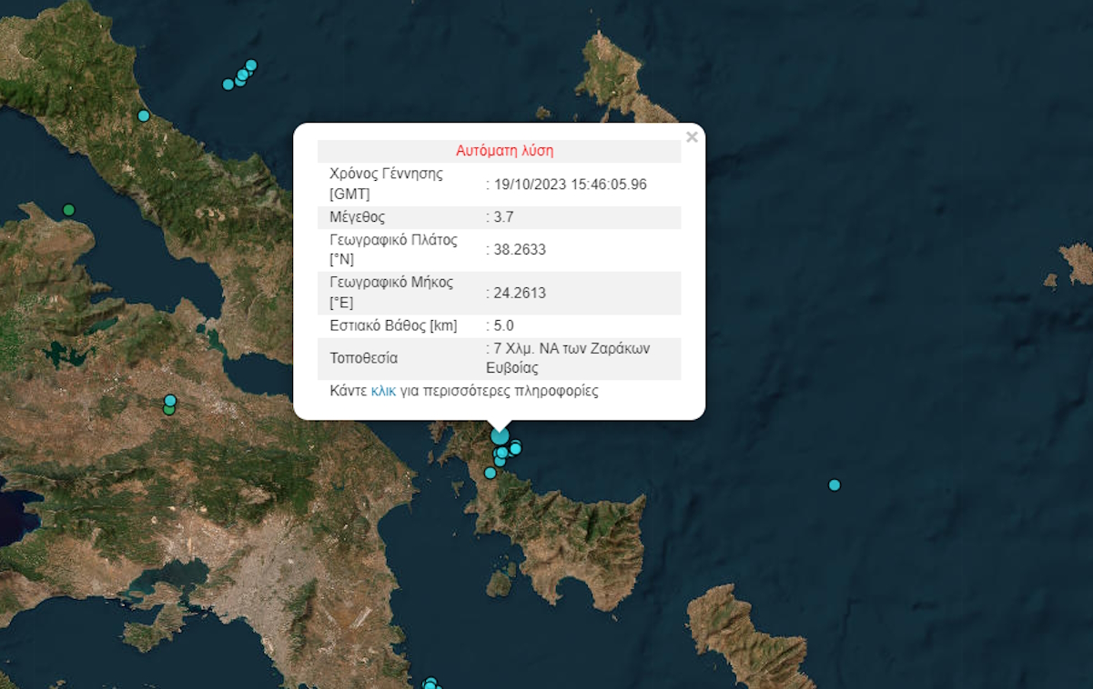Click the latitude value '38.2633'
This screenshot has width=1093, height=689.
(520, 250)
